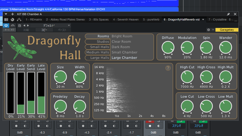Click the Predelay knob

60,106
